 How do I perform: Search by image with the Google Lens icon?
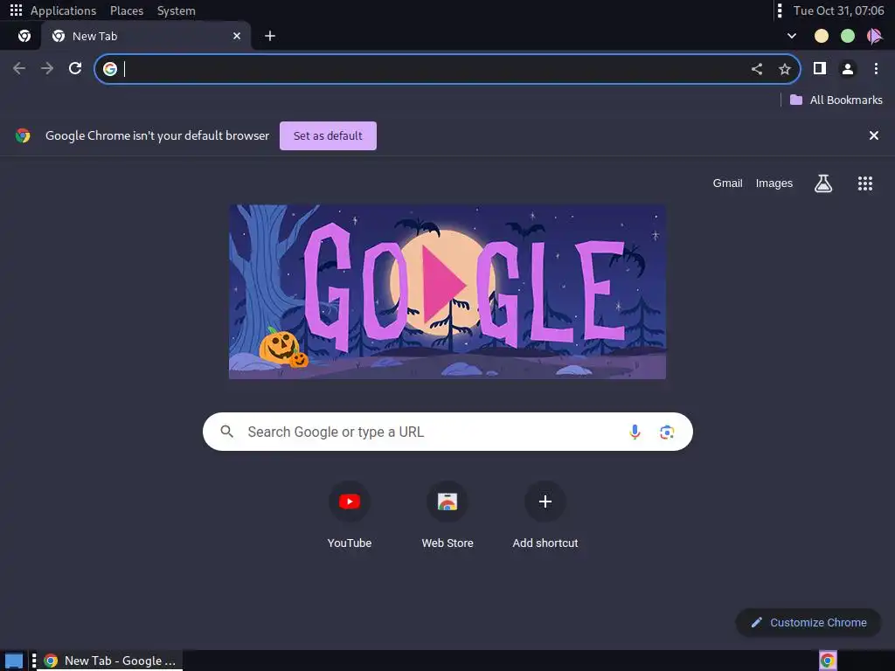[x=667, y=432]
